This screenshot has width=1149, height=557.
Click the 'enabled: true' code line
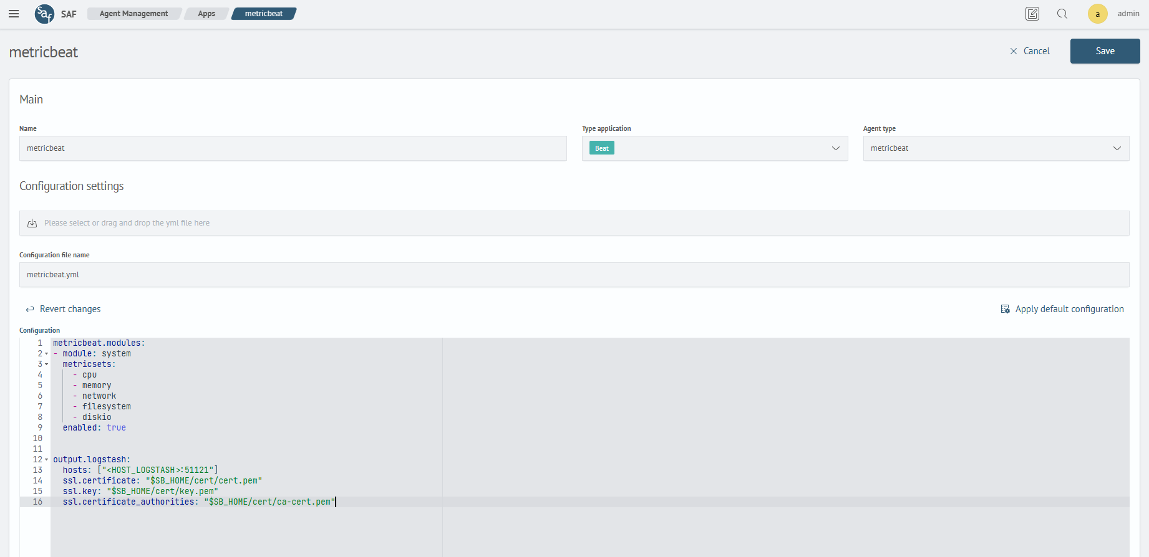click(94, 428)
